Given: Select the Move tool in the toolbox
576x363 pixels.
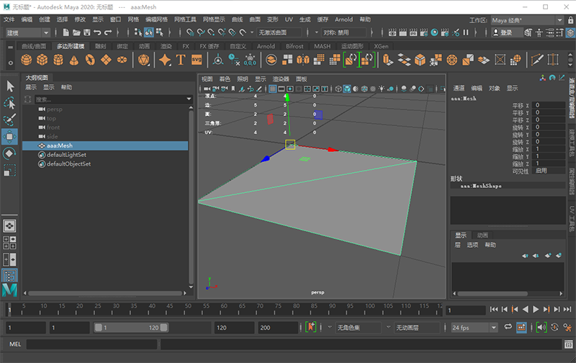Looking at the screenshot, I should click(x=10, y=135).
